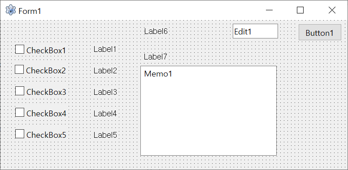Maximize the Form1 window

[x=300, y=10]
